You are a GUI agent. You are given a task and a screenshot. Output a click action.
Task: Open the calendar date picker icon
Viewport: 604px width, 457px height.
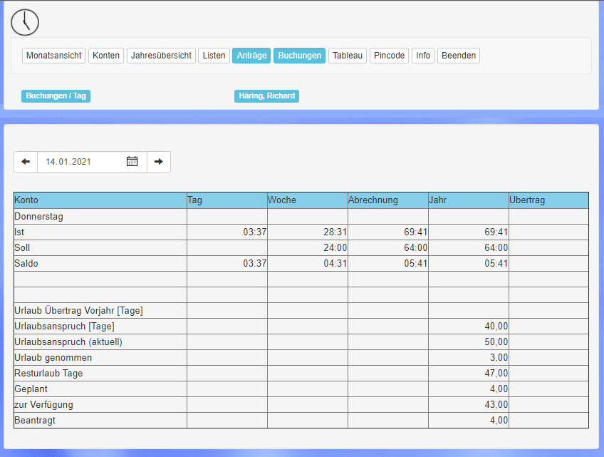(x=132, y=162)
